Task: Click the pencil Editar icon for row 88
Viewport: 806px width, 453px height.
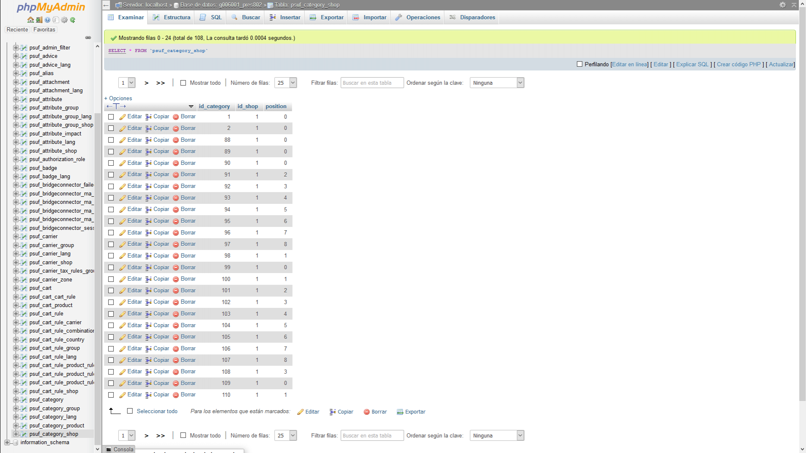Action: coord(123,140)
